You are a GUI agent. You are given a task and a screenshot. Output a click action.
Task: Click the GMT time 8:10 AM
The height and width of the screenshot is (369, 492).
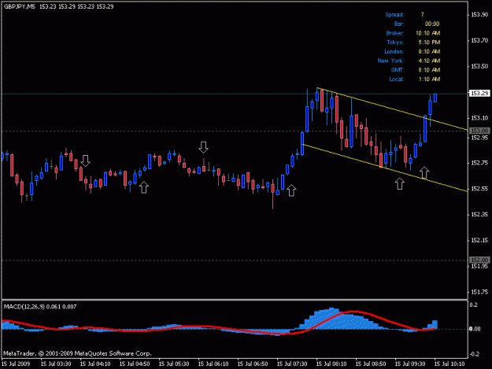pyautogui.click(x=429, y=70)
